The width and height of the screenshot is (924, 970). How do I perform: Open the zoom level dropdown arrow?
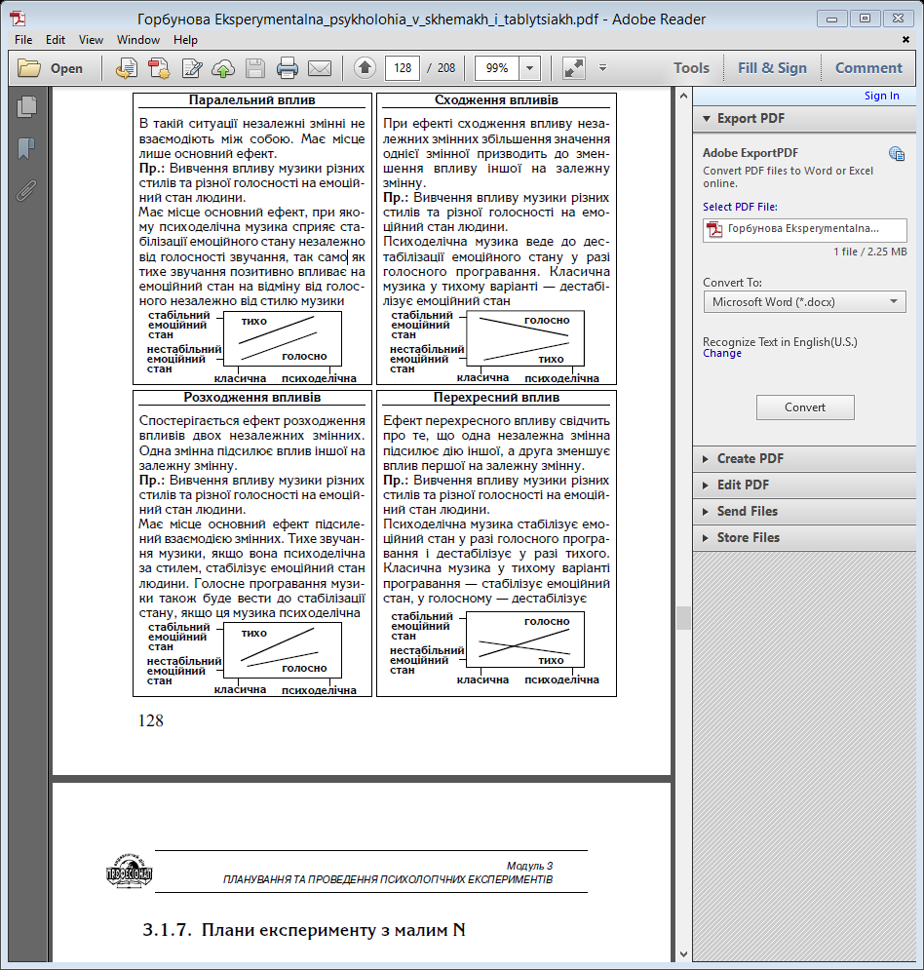(x=530, y=68)
